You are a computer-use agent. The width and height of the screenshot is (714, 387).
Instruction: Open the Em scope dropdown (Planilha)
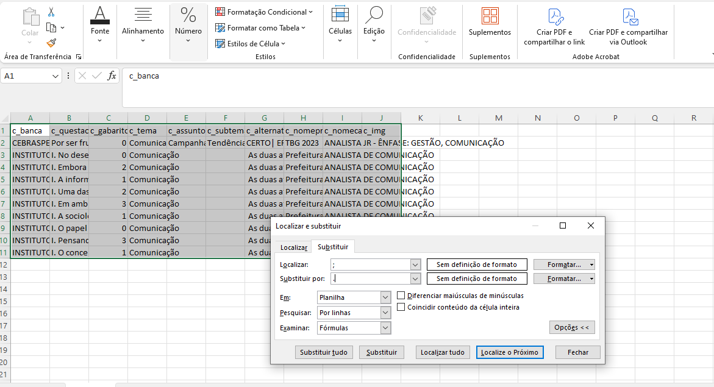(x=354, y=297)
